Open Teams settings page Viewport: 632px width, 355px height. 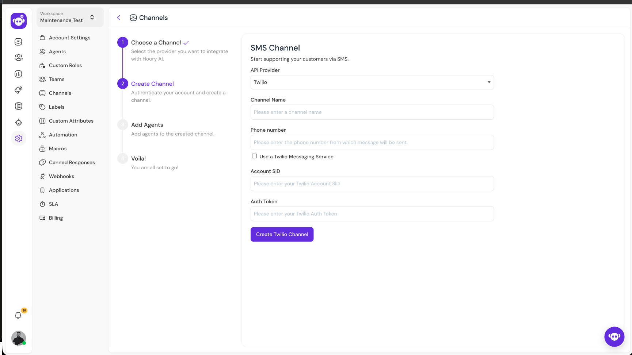point(57,79)
